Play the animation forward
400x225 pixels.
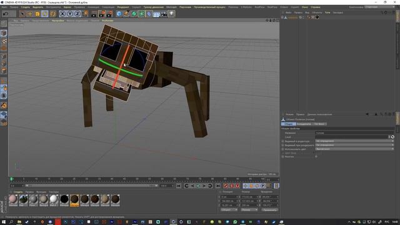pos(198,186)
